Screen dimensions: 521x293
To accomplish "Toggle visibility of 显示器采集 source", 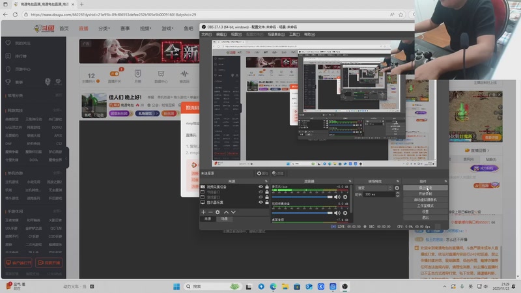I will tap(260, 202).
